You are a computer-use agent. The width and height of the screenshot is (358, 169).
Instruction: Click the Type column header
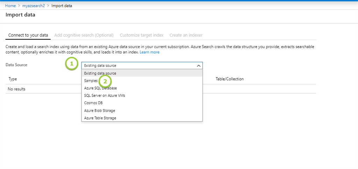pos(13,79)
